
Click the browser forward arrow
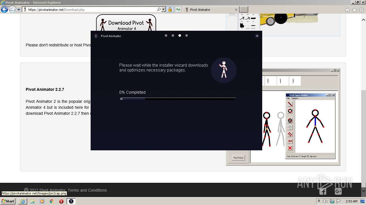click(x=12, y=10)
